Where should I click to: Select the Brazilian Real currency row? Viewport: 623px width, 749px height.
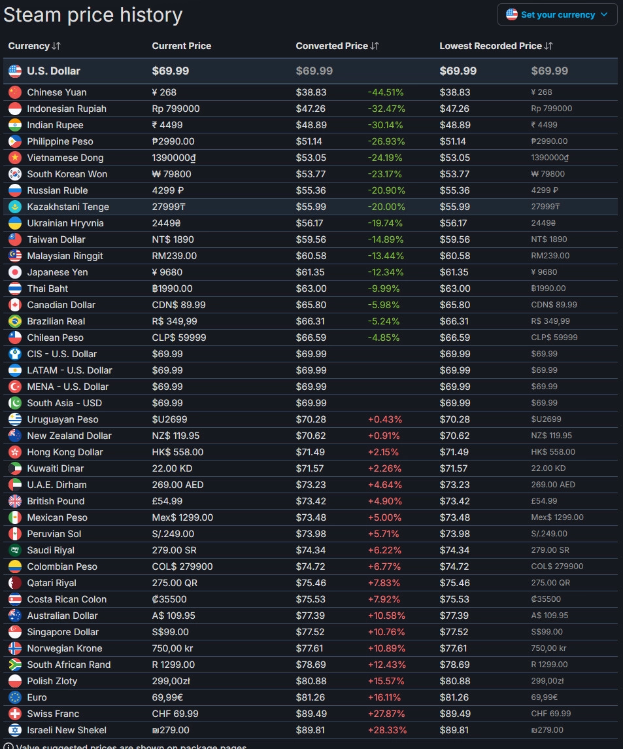tap(56, 321)
